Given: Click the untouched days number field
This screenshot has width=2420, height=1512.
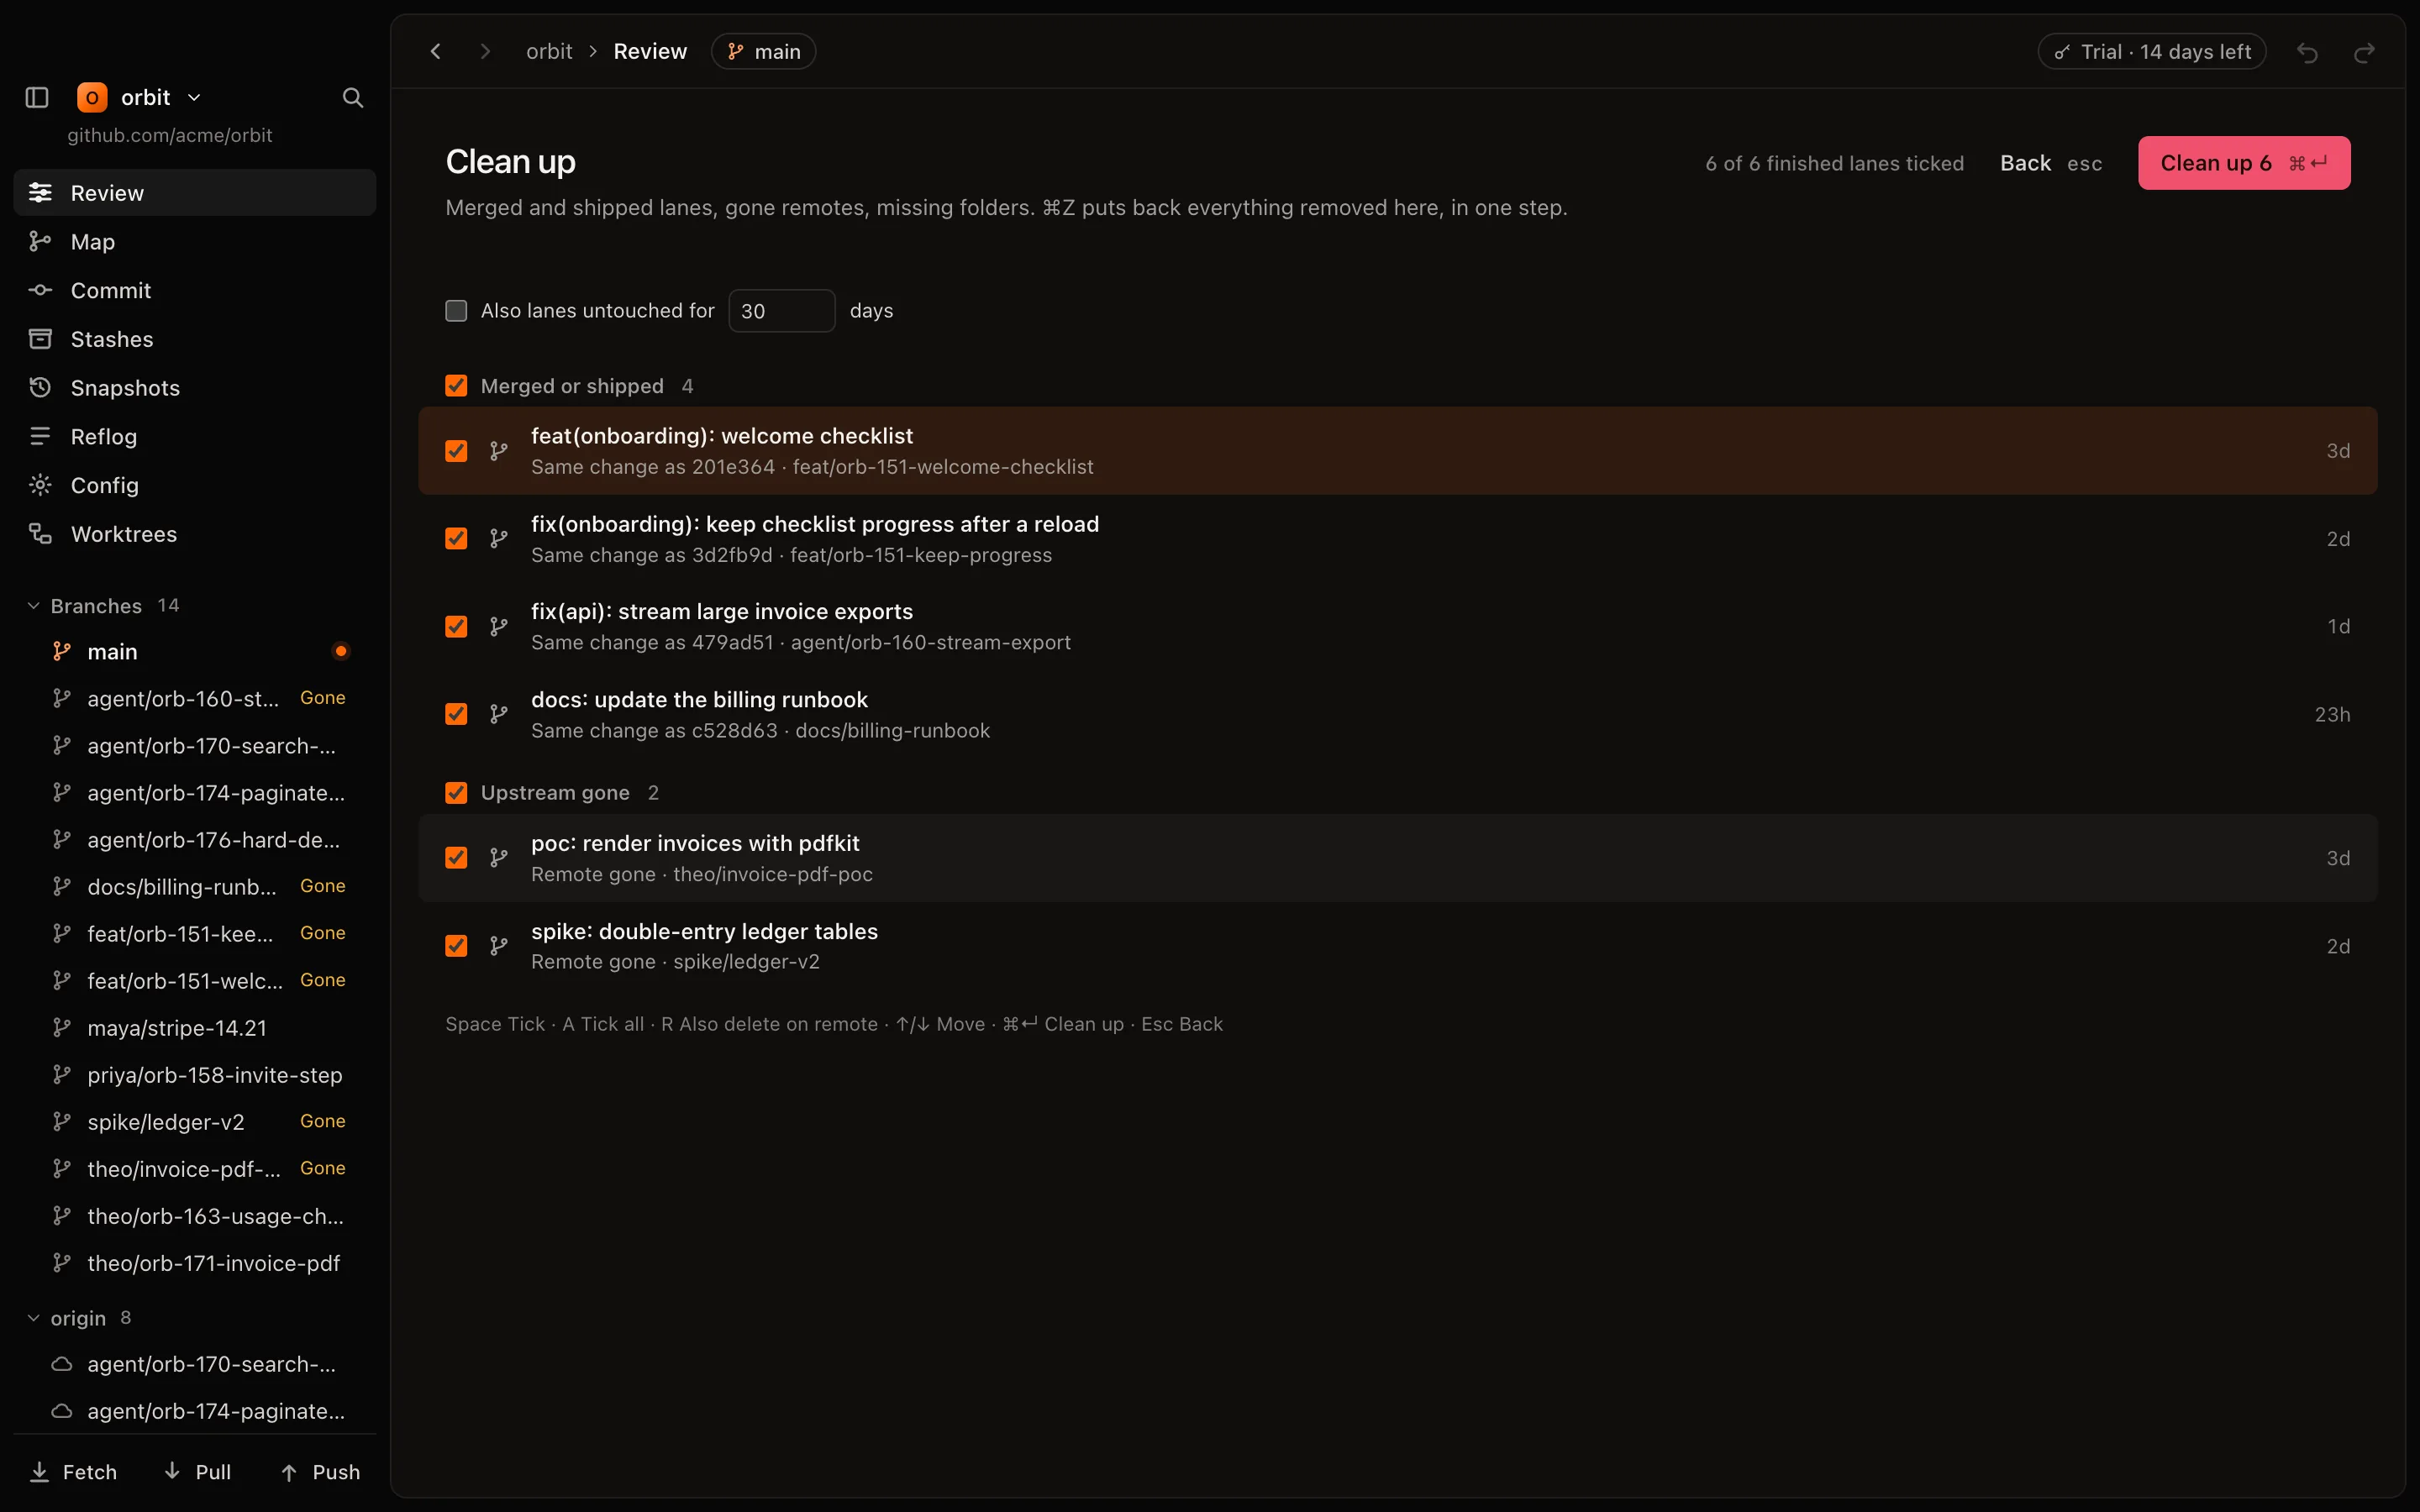Looking at the screenshot, I should point(782,311).
